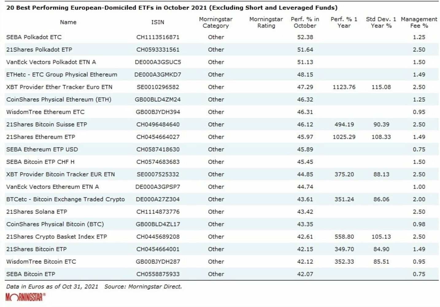Select VanEck Vectors Ethereum ETN A

tap(52, 187)
